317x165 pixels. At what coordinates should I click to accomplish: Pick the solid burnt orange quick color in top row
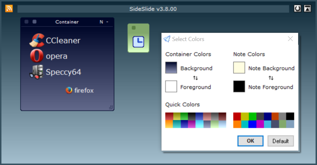pos(275,117)
